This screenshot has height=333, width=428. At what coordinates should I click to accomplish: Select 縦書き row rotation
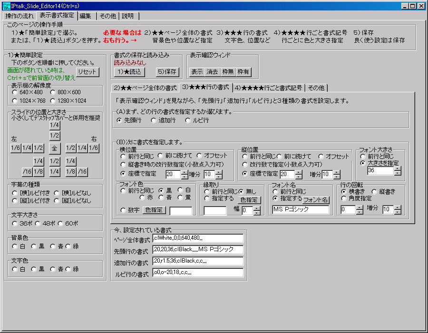(x=383, y=192)
